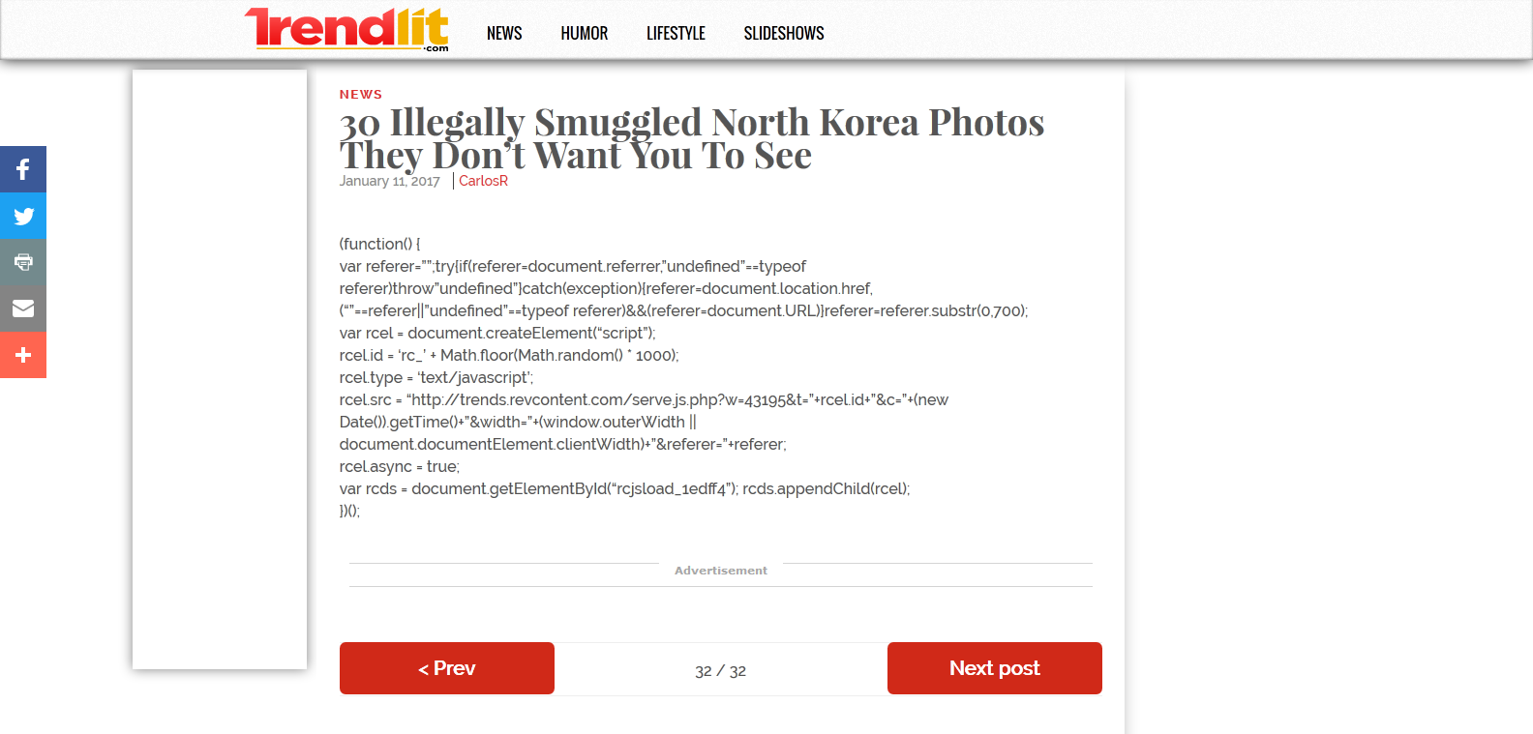Click the blank left sidebar panel
Viewport: 1533px width, 734px height.
[220, 369]
